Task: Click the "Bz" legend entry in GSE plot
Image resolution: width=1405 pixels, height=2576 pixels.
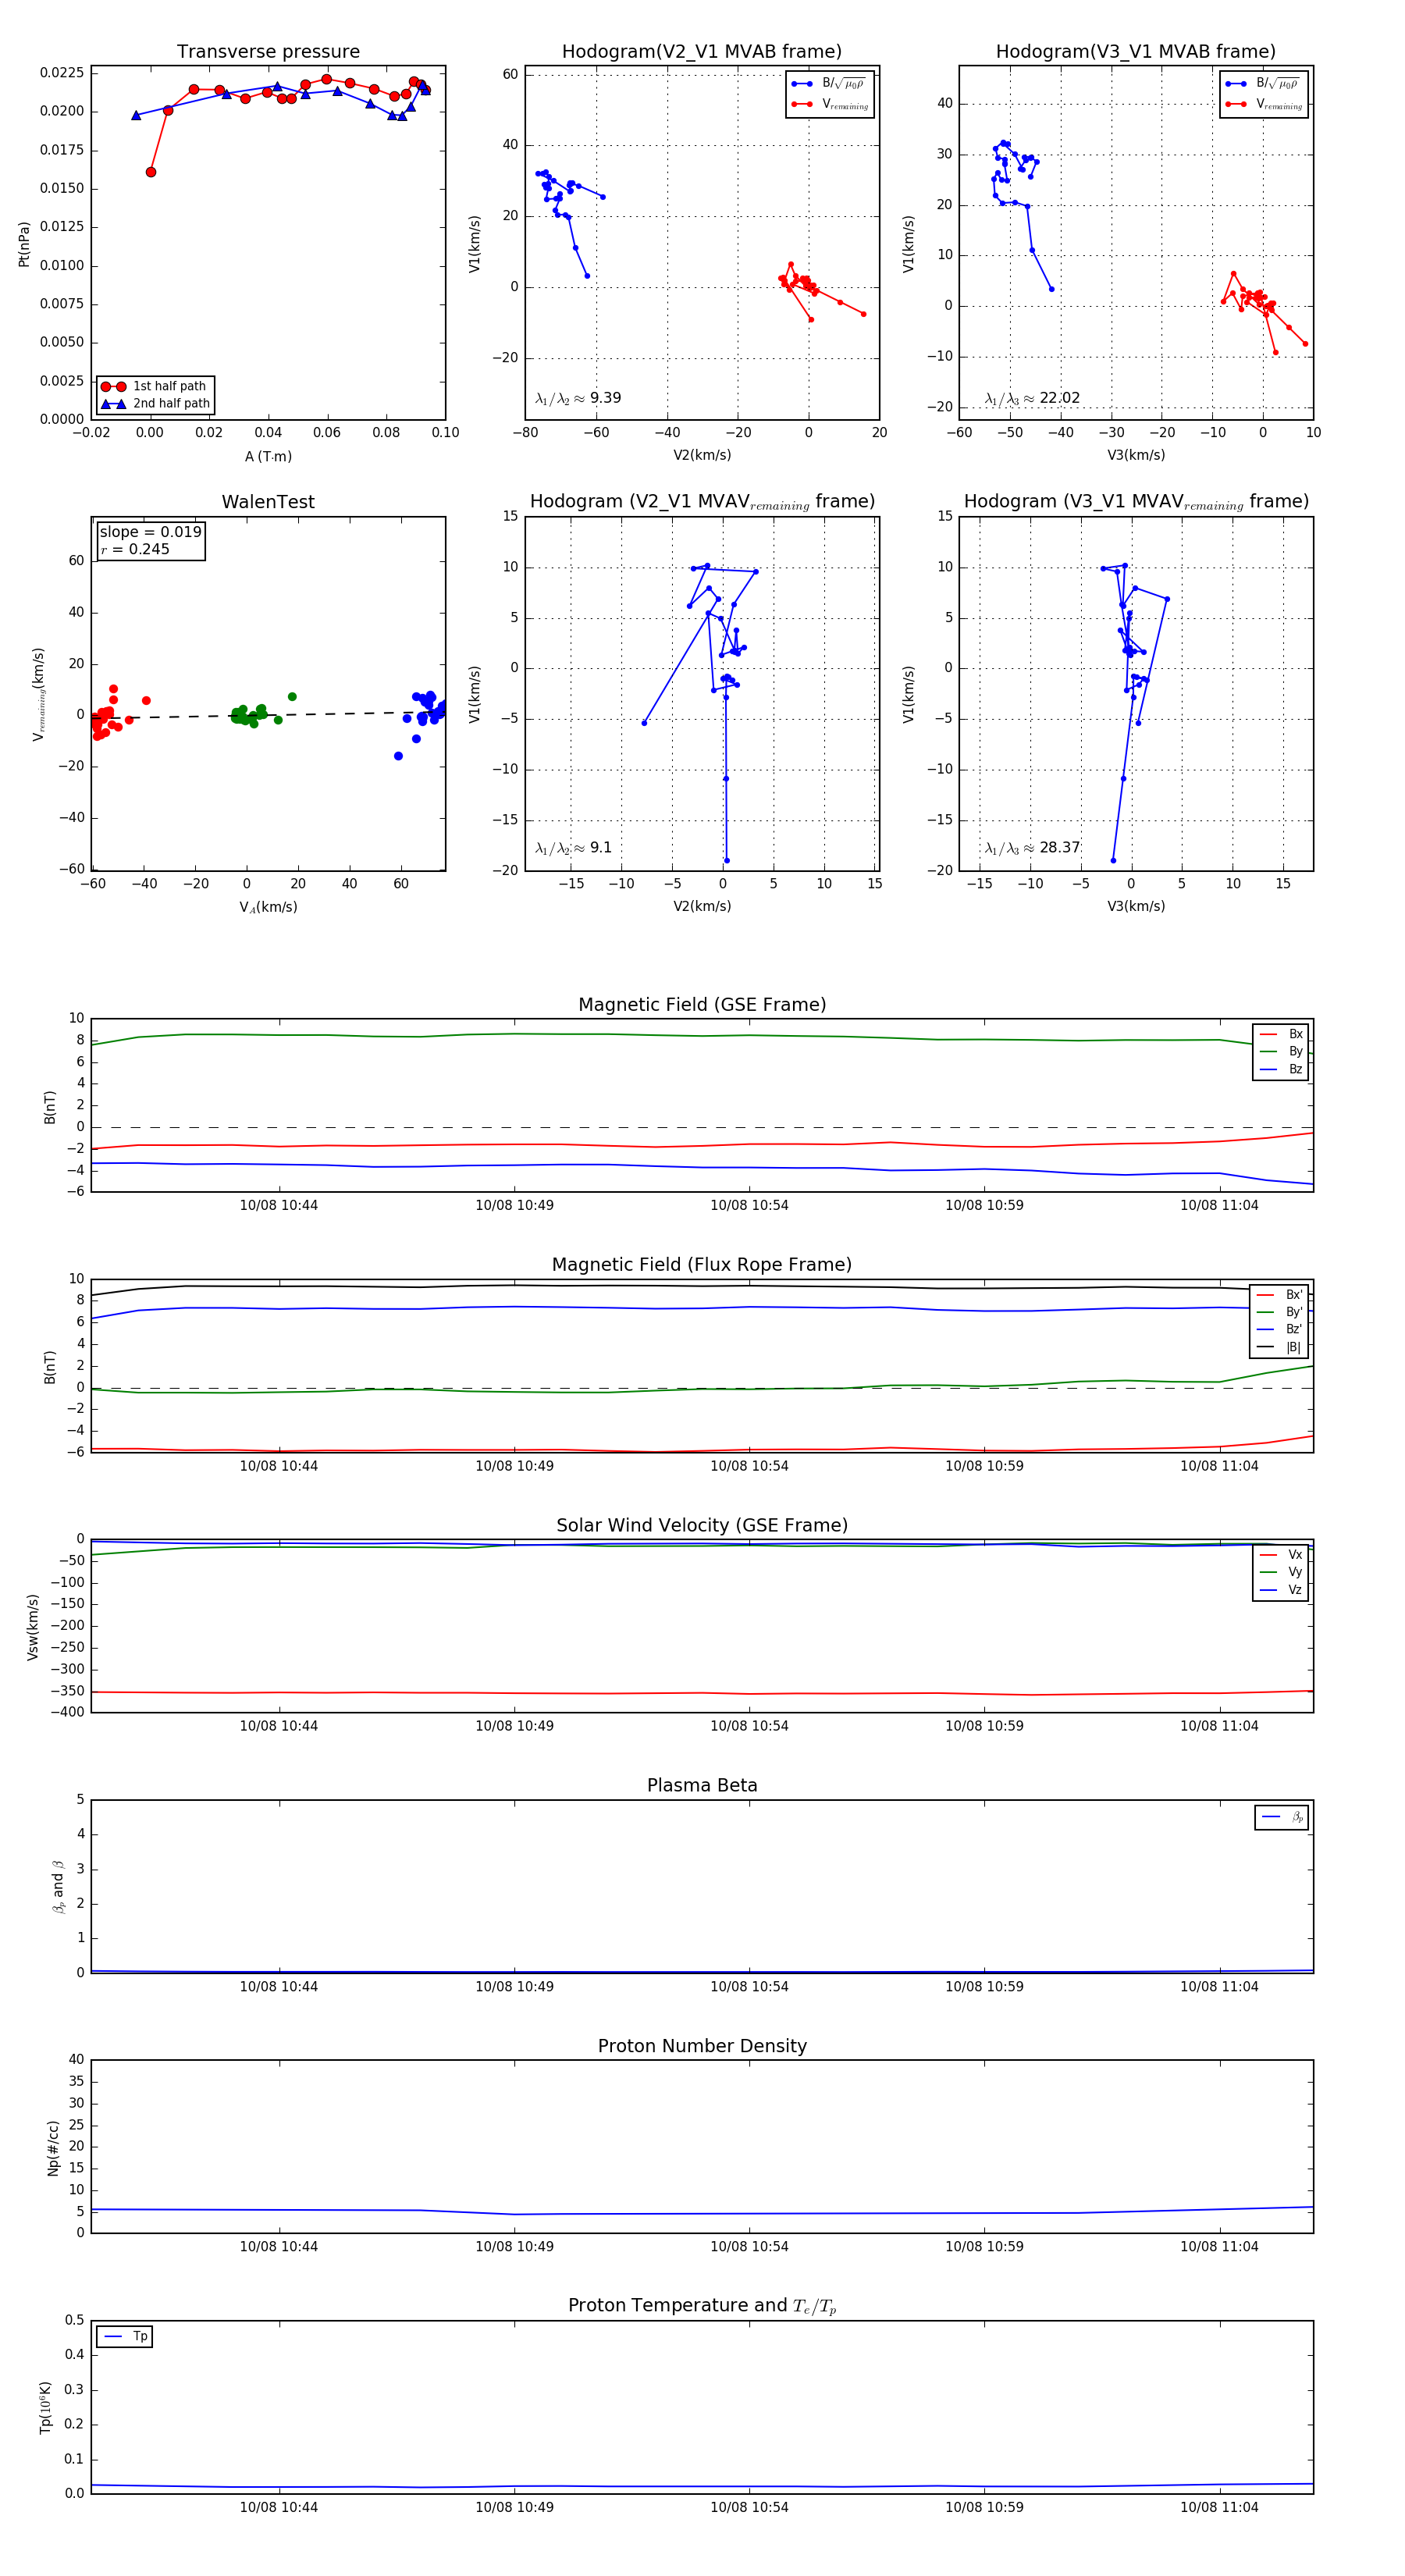Action: pos(1281,1069)
